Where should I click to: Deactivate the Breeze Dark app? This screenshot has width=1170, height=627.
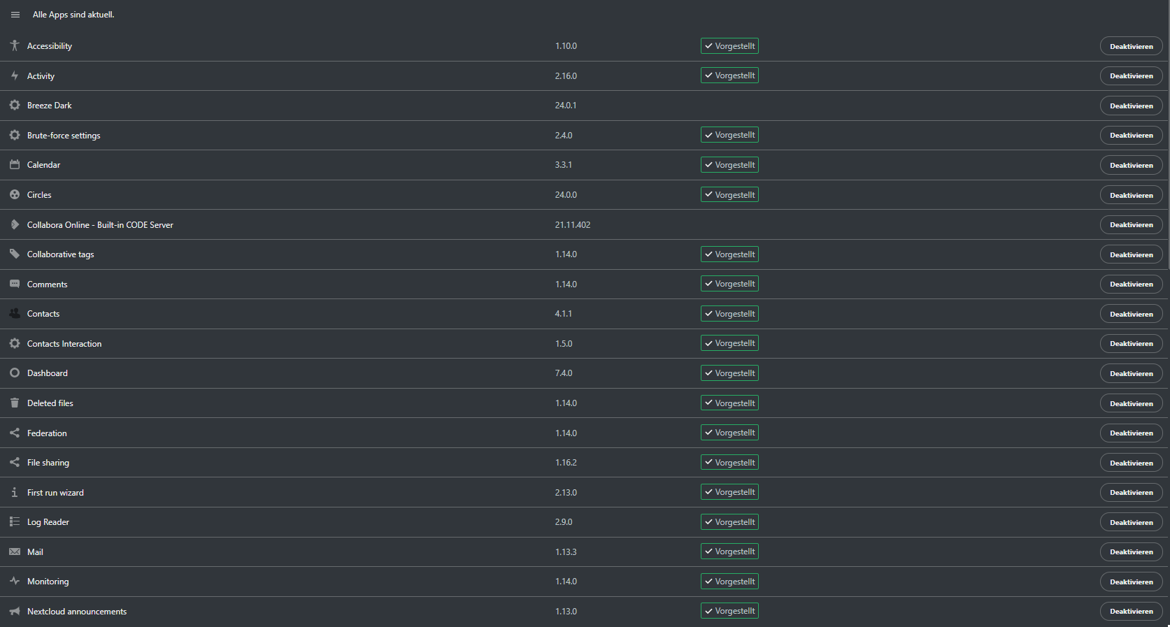coord(1131,106)
